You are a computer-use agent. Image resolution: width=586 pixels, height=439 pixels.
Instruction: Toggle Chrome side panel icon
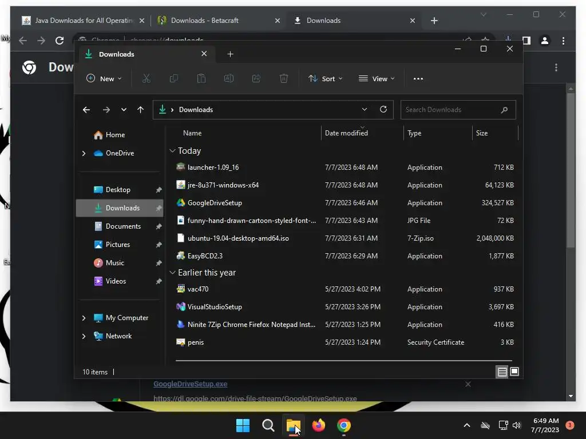click(x=526, y=41)
